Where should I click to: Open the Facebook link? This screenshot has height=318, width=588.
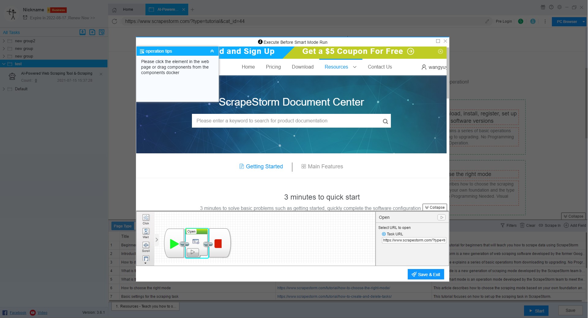[x=18, y=312]
